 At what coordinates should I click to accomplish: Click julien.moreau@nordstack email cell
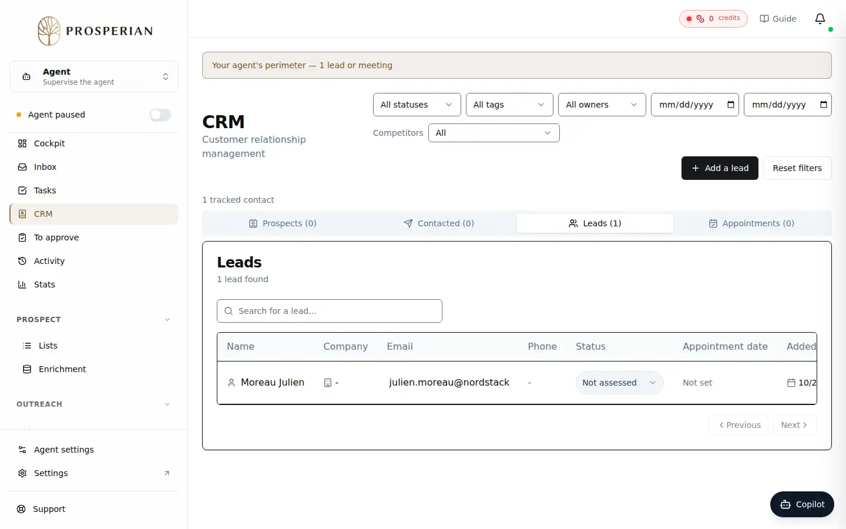tap(449, 383)
